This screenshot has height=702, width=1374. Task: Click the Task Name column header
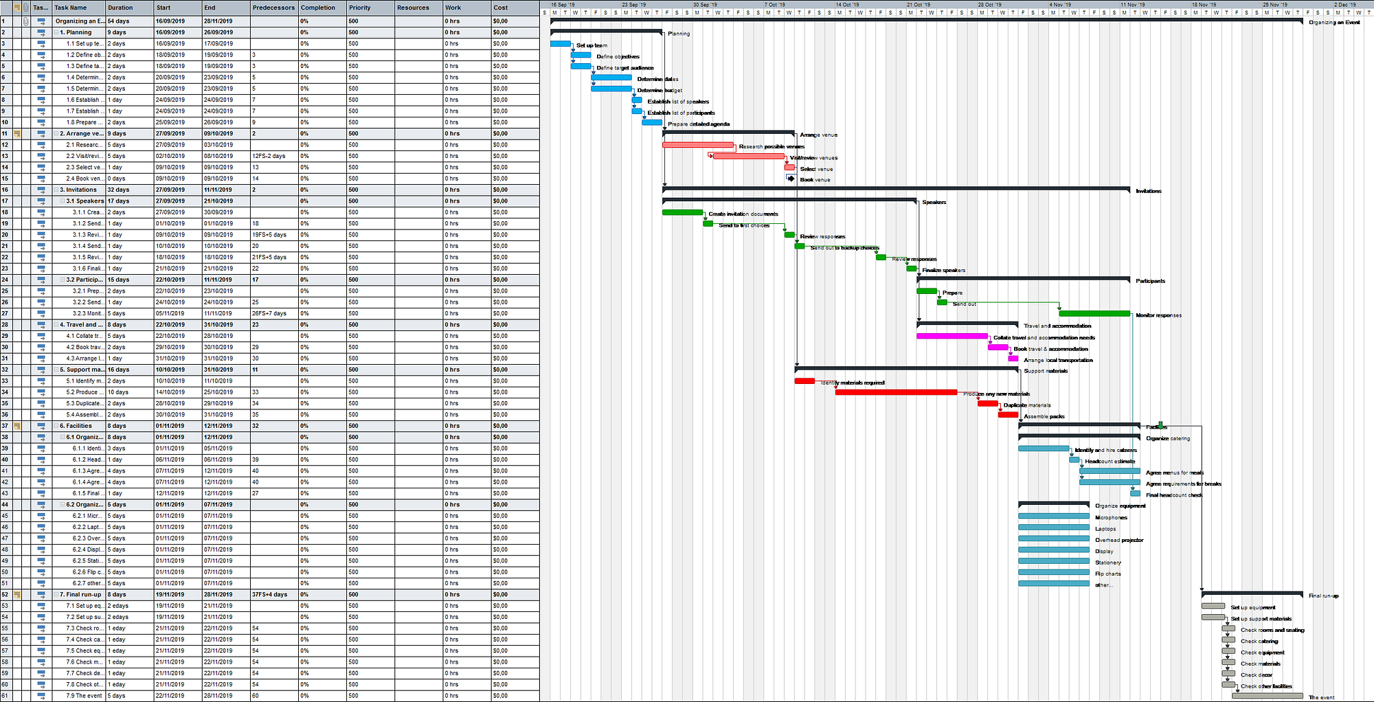[78, 8]
